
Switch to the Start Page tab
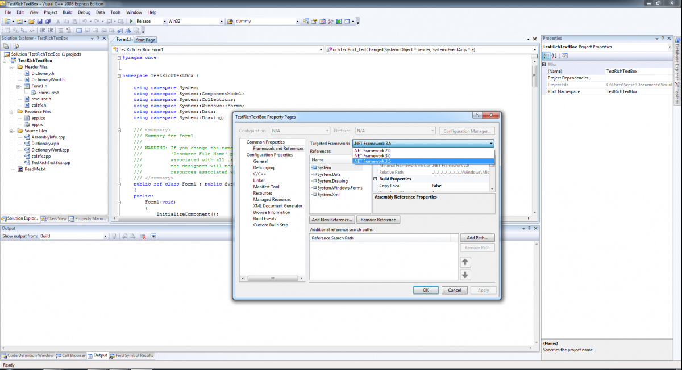pyautogui.click(x=145, y=40)
